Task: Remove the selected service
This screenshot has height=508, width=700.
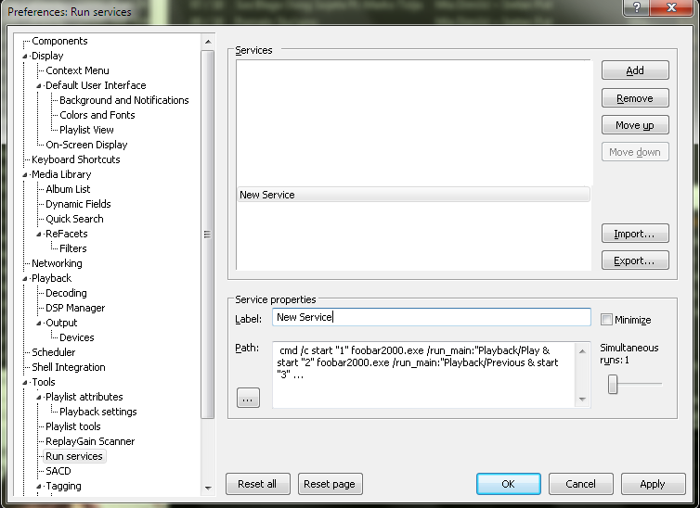Action: click(x=635, y=98)
